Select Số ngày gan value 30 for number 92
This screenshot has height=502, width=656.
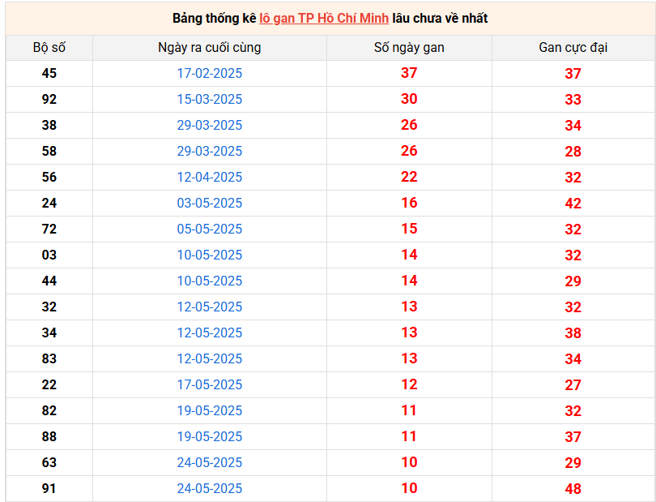click(409, 99)
